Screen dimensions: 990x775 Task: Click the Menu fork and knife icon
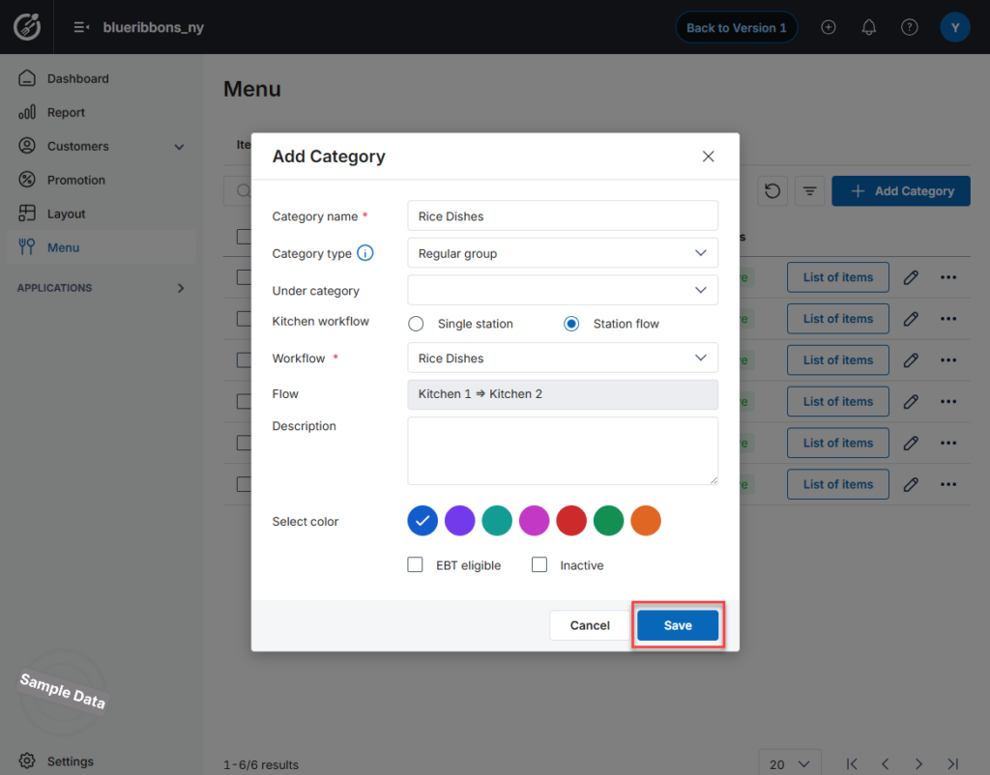(27, 246)
